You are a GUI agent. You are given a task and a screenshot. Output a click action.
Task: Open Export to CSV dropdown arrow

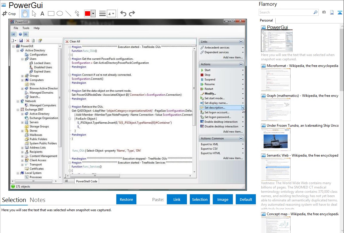click(x=243, y=149)
